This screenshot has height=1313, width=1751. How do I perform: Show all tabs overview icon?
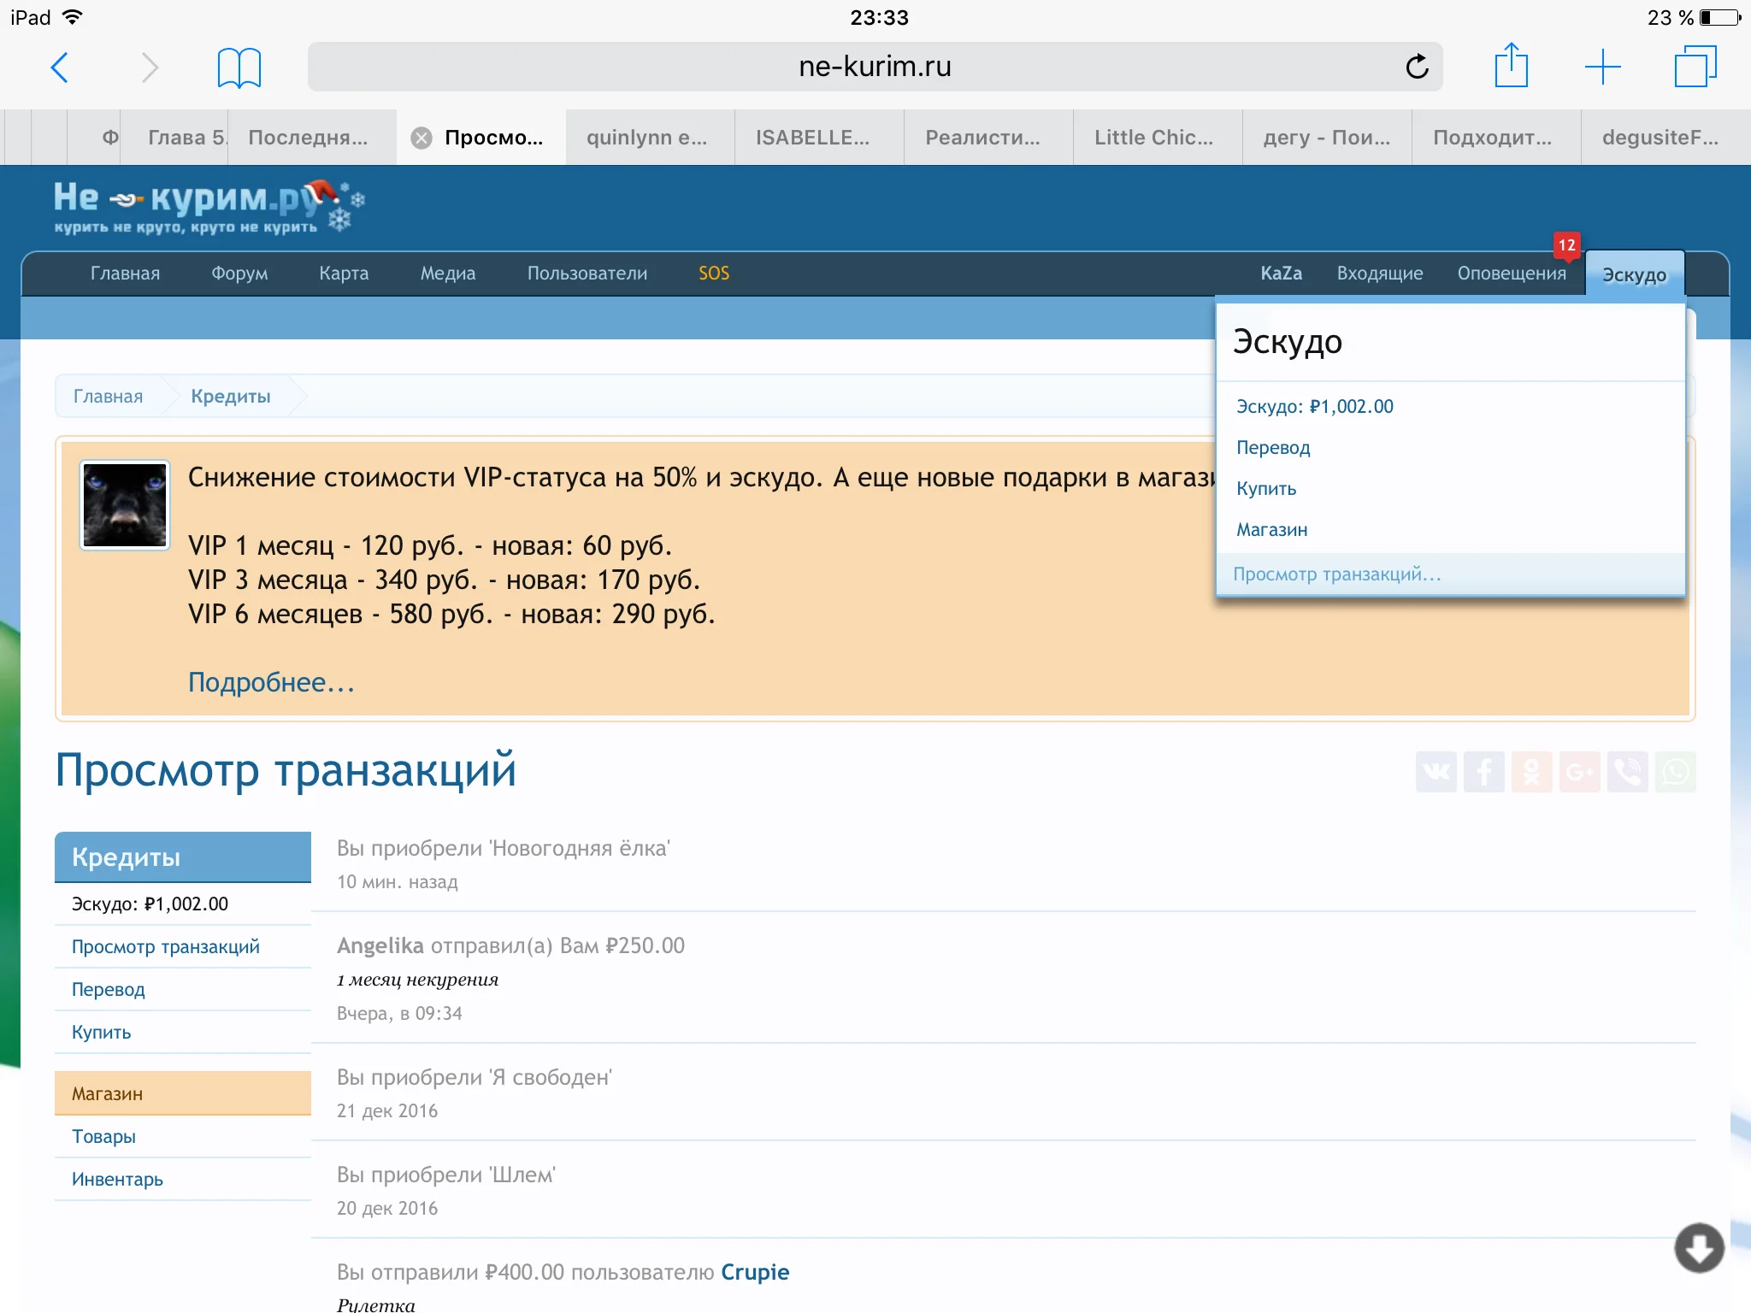click(1695, 67)
